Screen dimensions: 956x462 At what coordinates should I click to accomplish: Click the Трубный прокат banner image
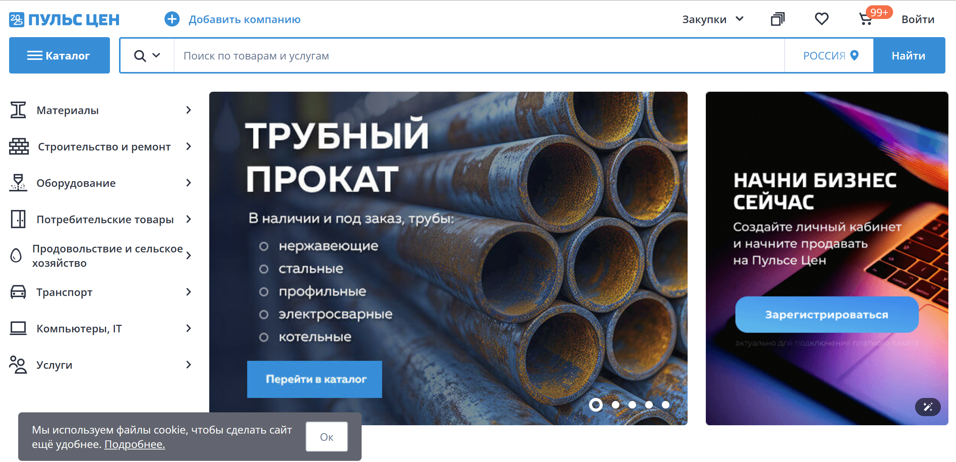coord(448,258)
